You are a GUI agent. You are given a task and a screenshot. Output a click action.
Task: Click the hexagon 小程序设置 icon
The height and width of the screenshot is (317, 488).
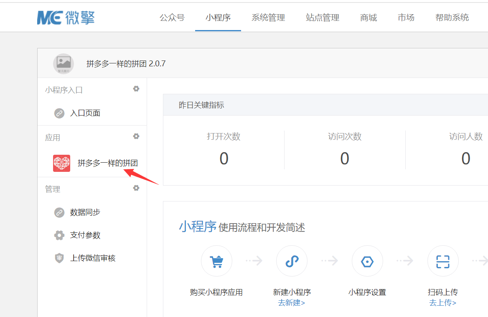(x=367, y=261)
